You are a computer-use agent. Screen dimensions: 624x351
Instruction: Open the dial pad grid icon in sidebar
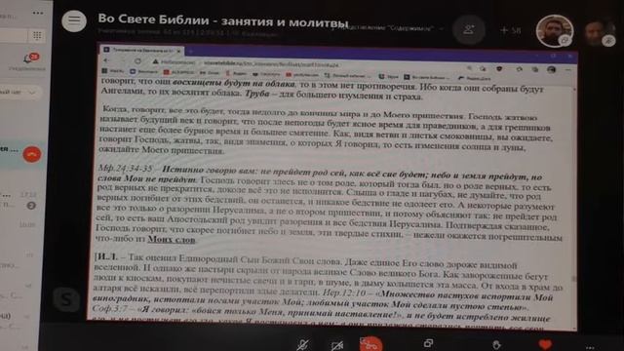pyautogui.click(x=37, y=36)
